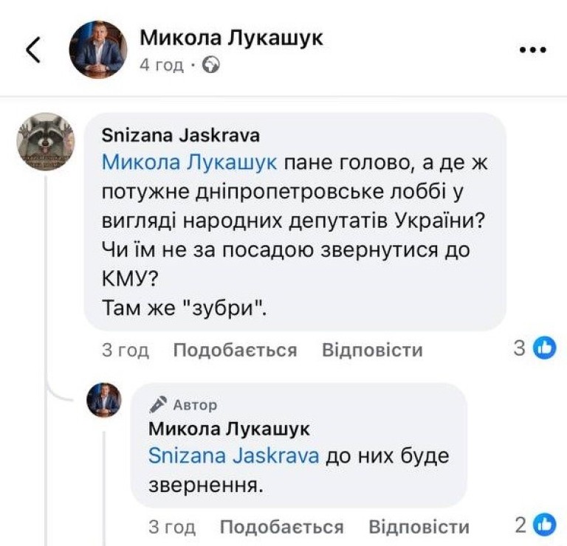Open the Микола Лукашук name in the reply
567x546 pixels.
pos(230,429)
